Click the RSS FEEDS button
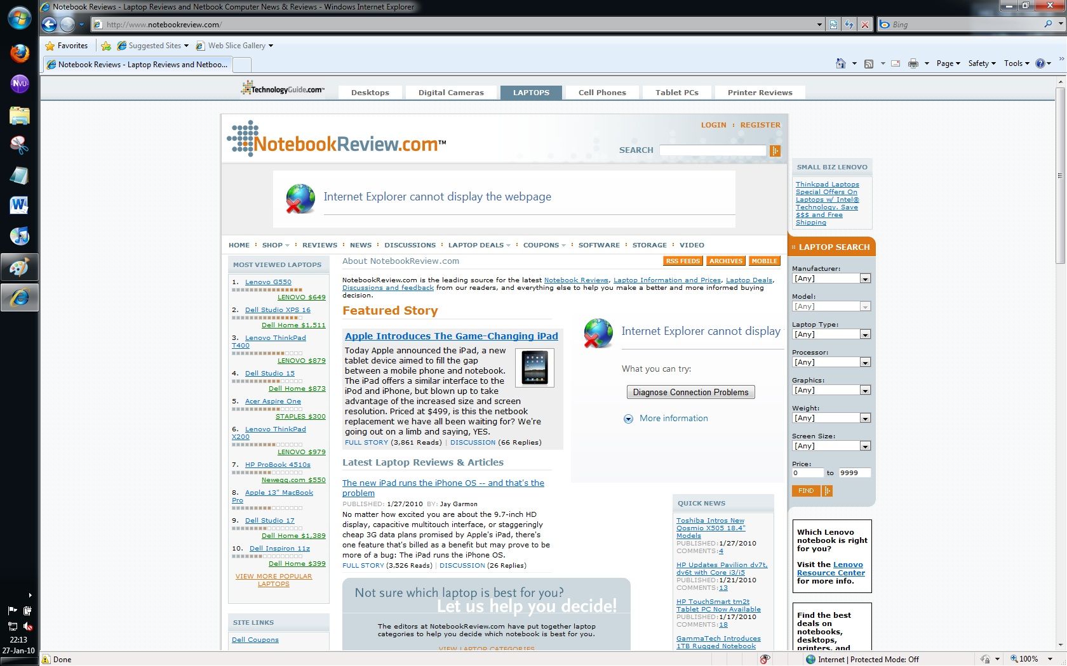 coord(683,261)
